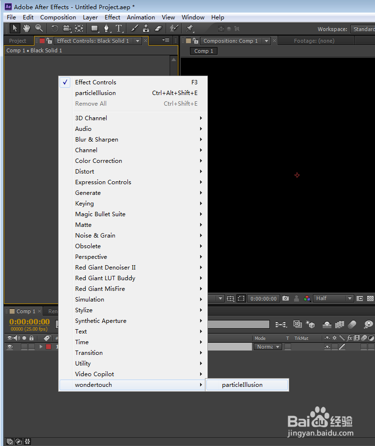The image size is (375, 446).
Task: Select the Pen tool
Action: pyautogui.click(x=107, y=29)
